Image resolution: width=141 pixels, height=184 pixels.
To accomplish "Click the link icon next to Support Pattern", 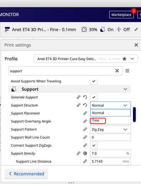I will pos(85,129).
